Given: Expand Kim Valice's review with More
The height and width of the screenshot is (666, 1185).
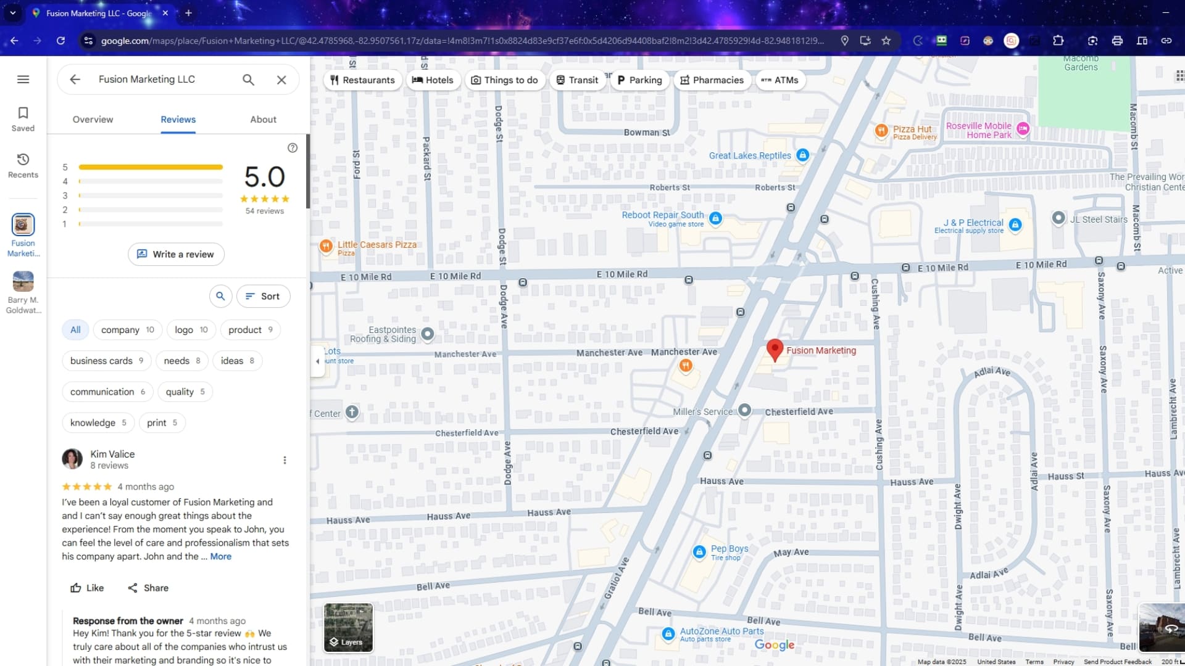Looking at the screenshot, I should (x=220, y=556).
